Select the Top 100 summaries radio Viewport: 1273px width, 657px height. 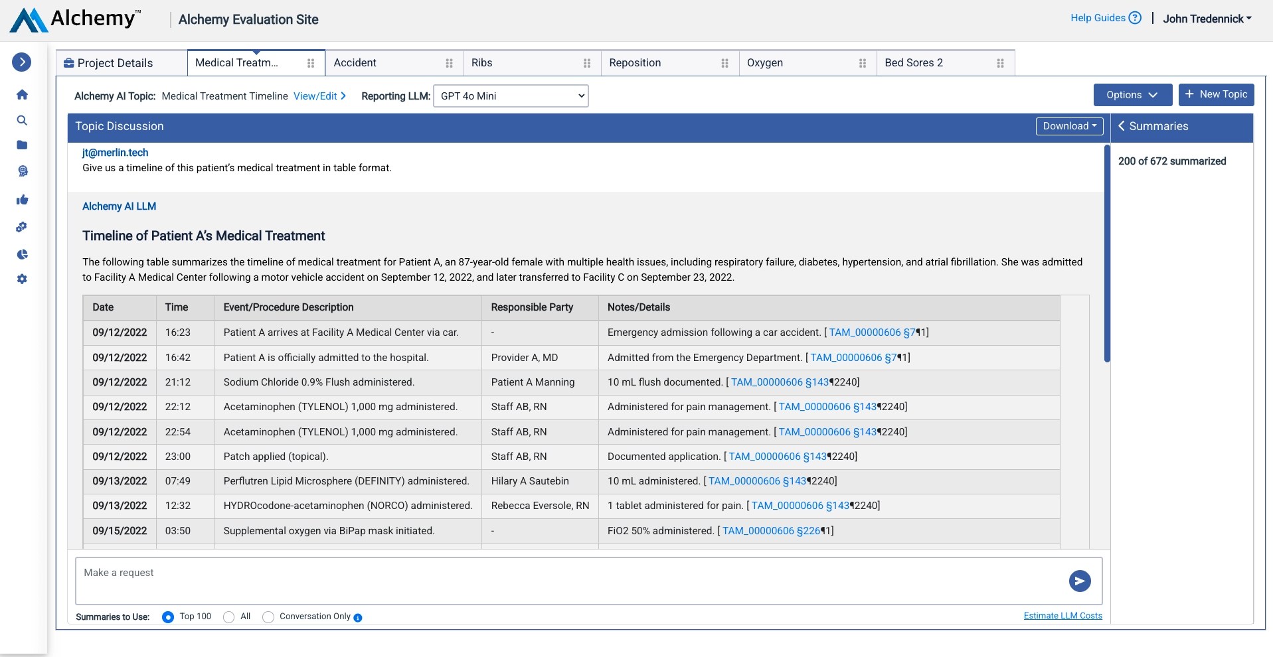(168, 617)
